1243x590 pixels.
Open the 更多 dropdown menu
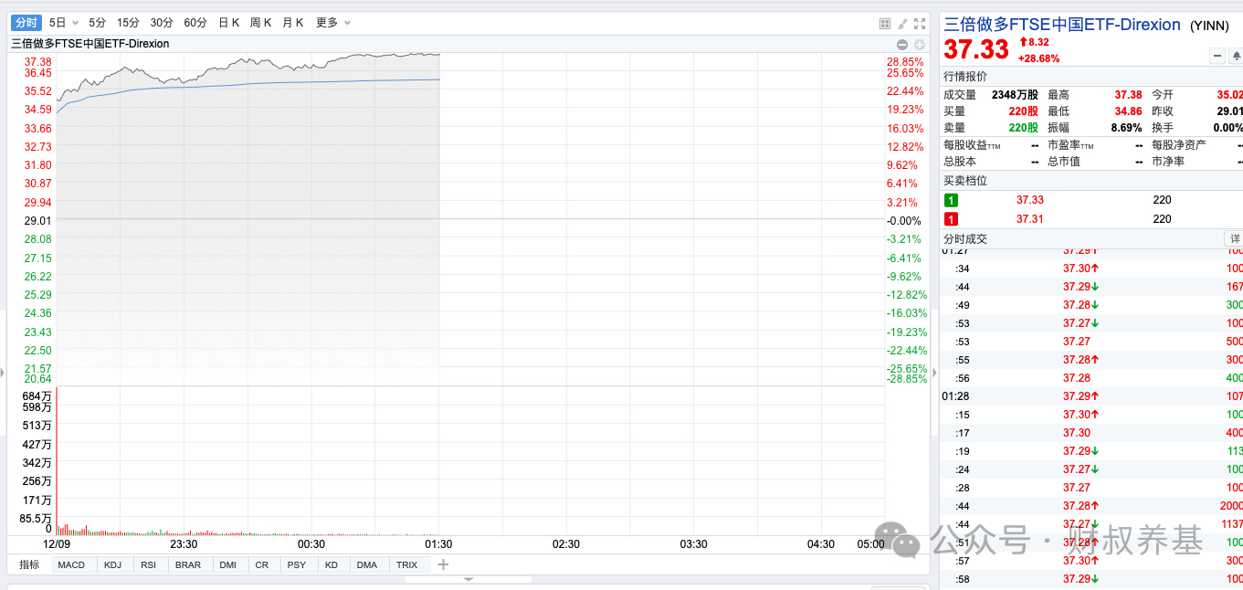coord(332,23)
